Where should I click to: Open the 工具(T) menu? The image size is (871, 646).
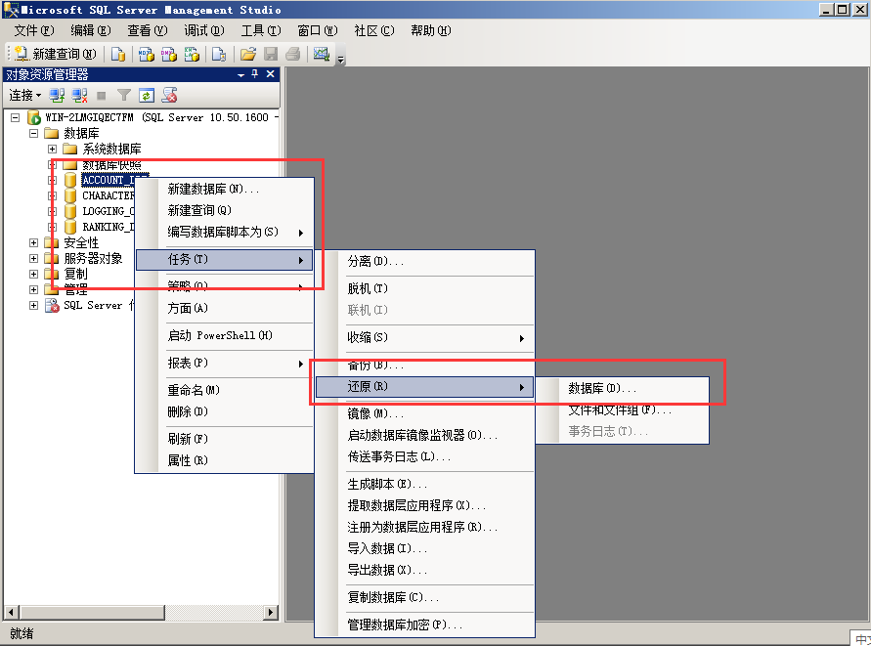tap(261, 30)
